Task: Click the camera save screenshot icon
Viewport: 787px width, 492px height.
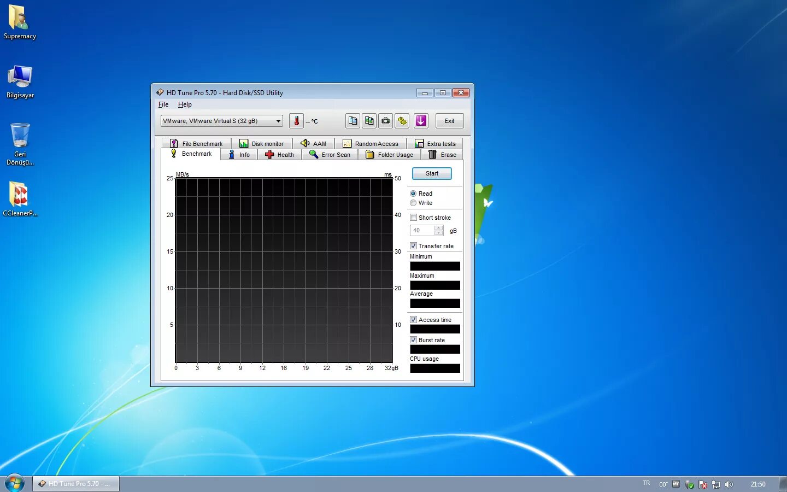Action: click(386, 121)
